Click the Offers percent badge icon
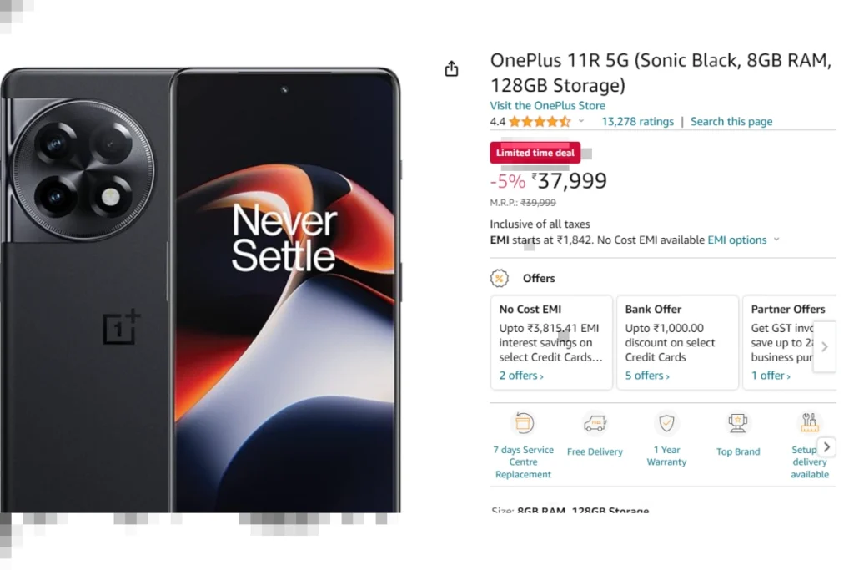854x570 pixels. [499, 279]
